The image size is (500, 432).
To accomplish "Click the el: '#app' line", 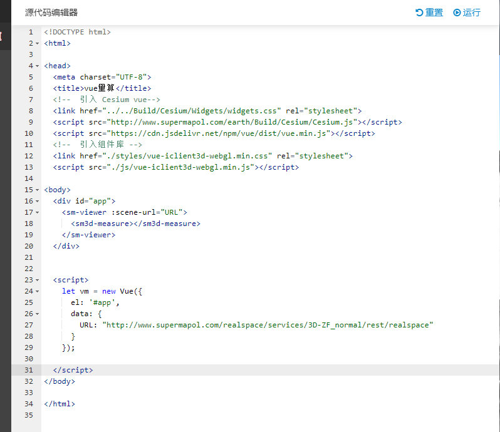I will pyautogui.click(x=95, y=302).
